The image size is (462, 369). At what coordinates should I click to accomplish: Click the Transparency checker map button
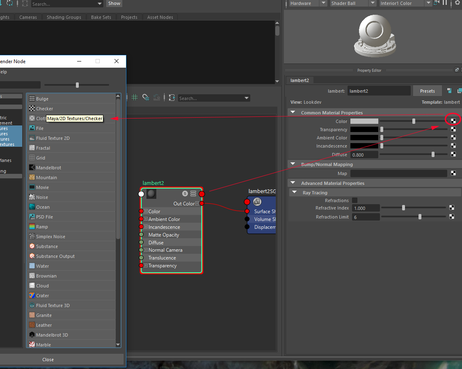[453, 130]
